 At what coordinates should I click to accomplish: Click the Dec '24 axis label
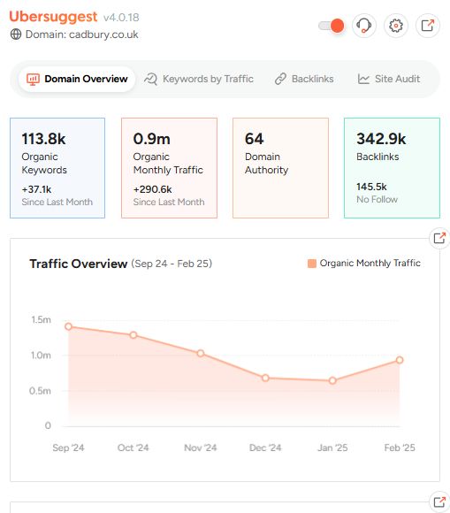pos(265,448)
